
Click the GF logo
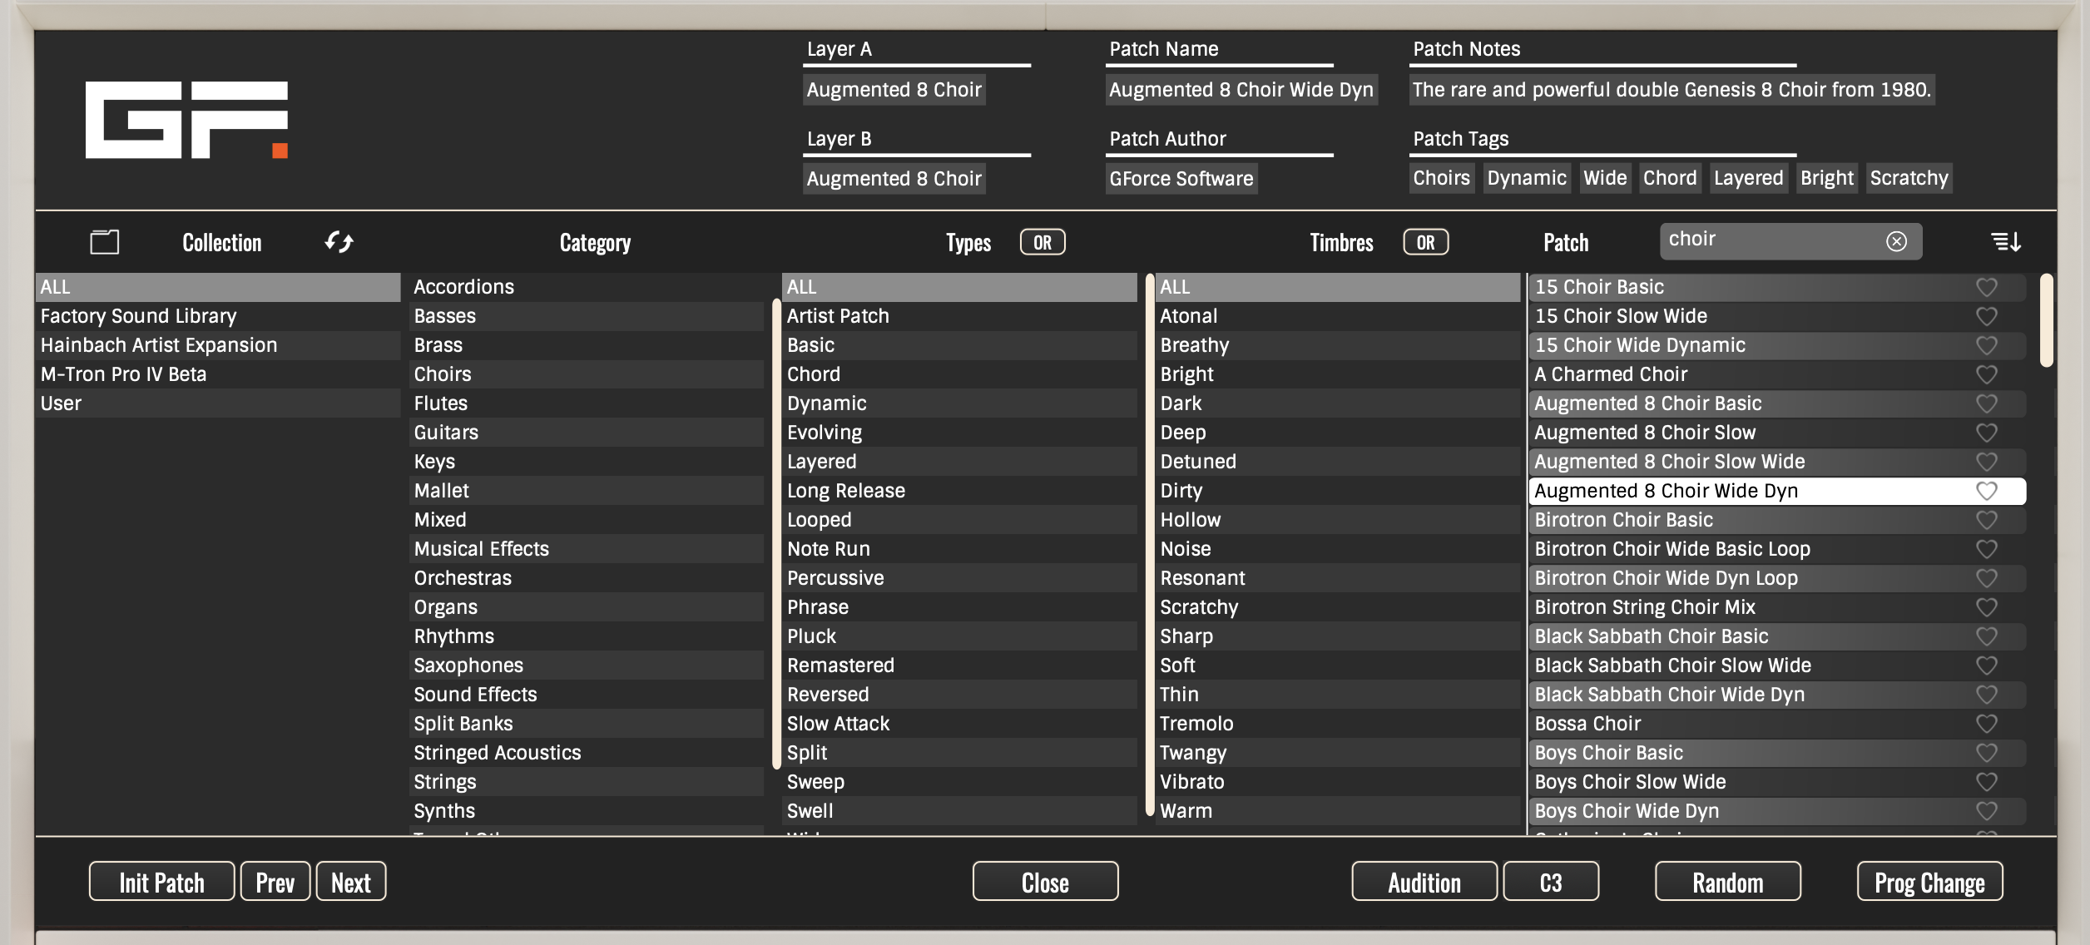click(186, 120)
